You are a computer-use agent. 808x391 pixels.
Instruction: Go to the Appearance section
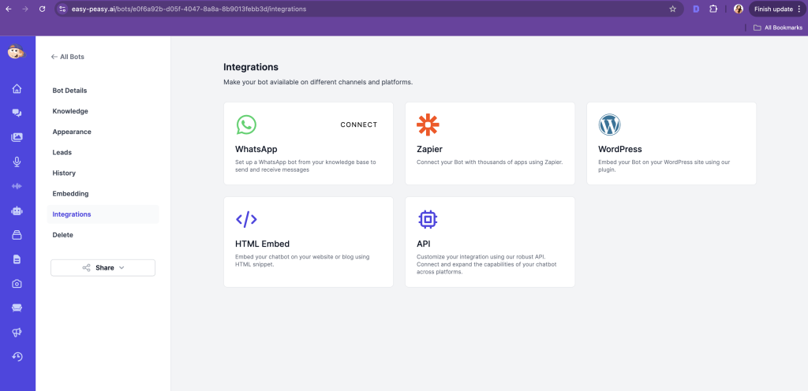pyautogui.click(x=72, y=132)
